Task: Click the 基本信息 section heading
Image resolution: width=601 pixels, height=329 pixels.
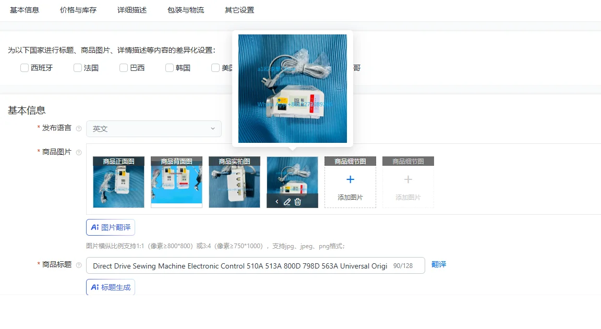Action: (x=27, y=111)
